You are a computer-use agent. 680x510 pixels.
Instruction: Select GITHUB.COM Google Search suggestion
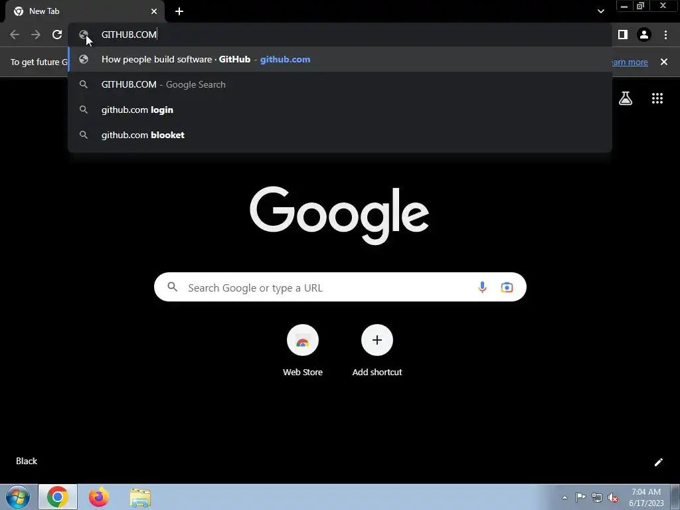[x=340, y=84]
